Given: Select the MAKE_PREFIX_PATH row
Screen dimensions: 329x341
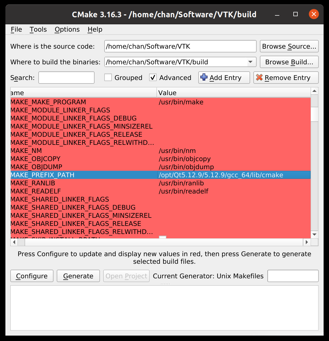Looking at the screenshot, I should [160, 175].
